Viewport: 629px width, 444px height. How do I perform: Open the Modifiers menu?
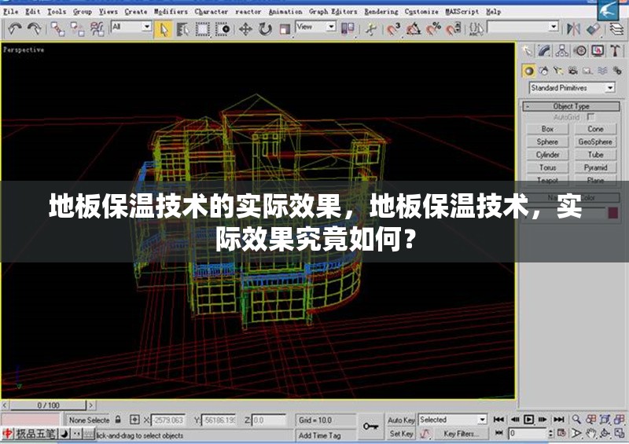(x=171, y=12)
